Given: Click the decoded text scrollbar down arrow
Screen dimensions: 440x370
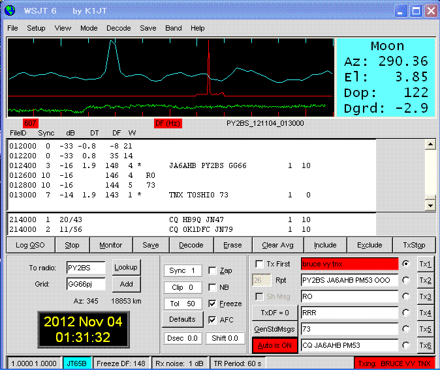Looking at the screenshot, I should tap(430, 205).
